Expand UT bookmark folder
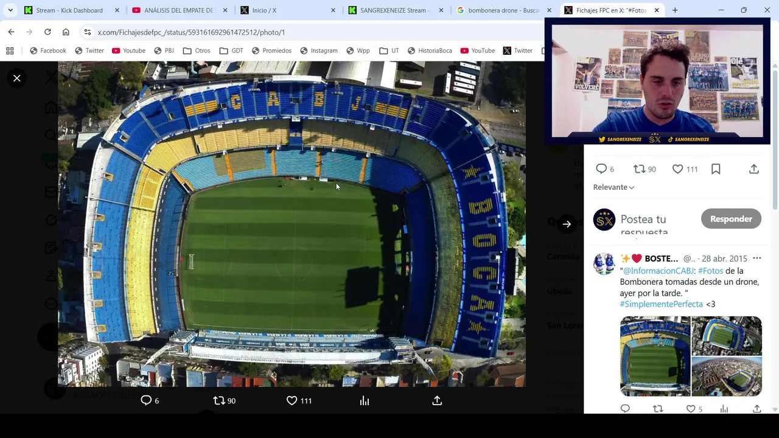Viewport: 779px width, 438px height. coord(389,50)
